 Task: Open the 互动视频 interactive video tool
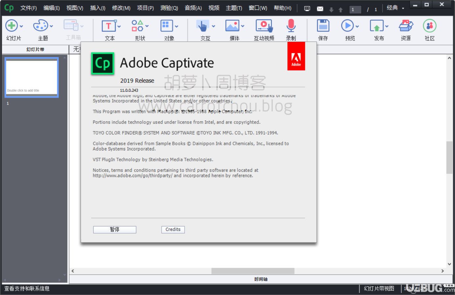pyautogui.click(x=264, y=26)
